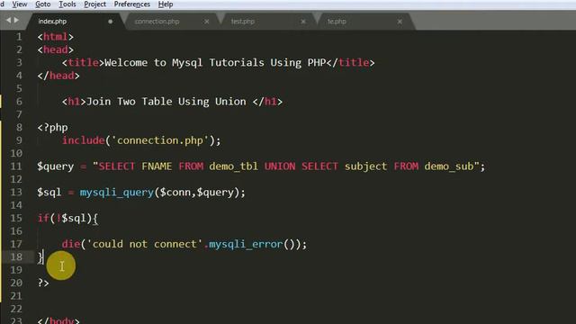Click the $query variable on line 11
The height and width of the screenshot is (324, 576).
[56, 166]
